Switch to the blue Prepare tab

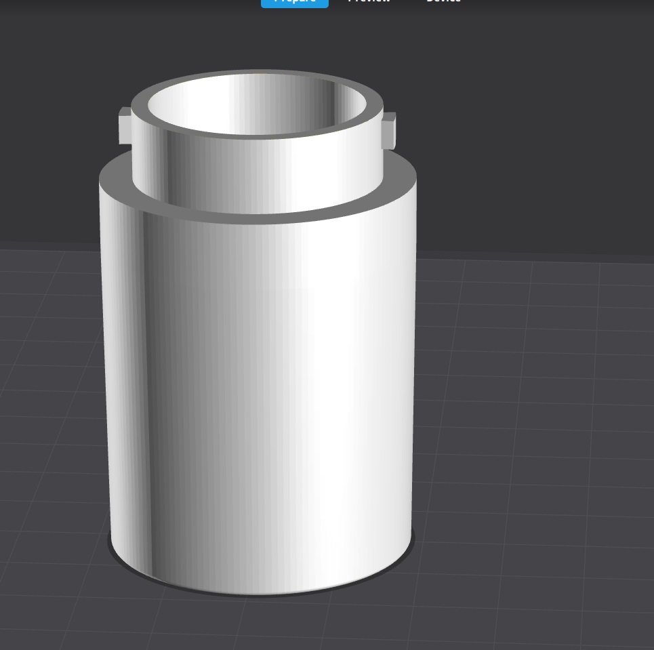point(294,3)
